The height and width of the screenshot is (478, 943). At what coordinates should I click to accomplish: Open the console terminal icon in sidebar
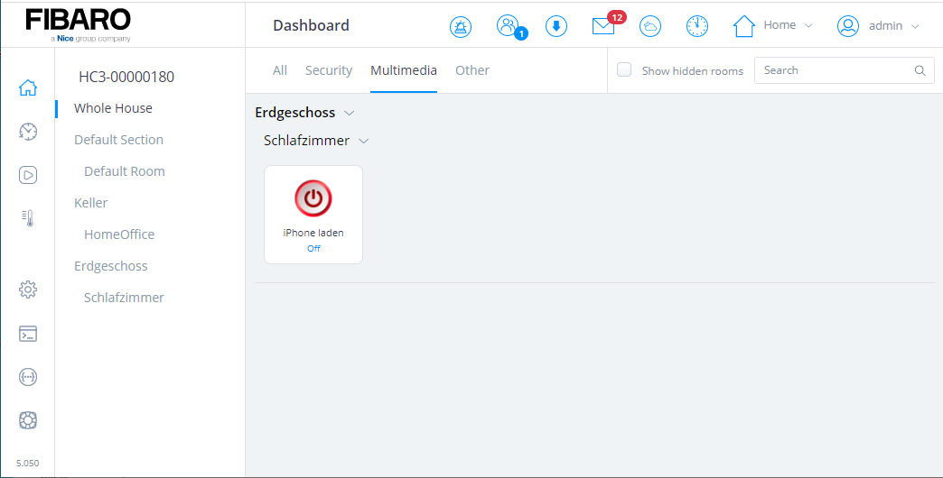point(28,334)
